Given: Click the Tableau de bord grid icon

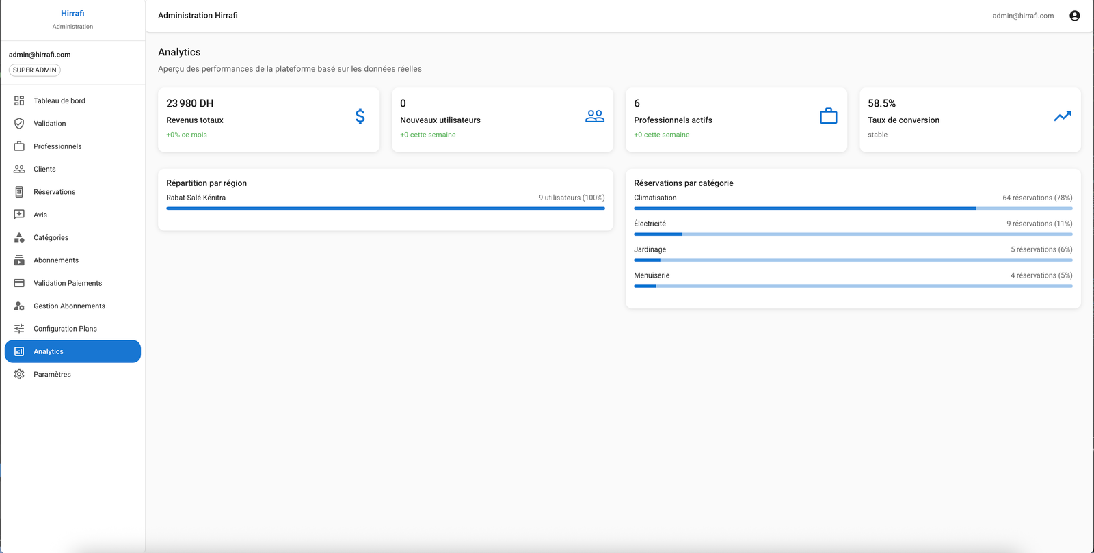Looking at the screenshot, I should point(19,100).
